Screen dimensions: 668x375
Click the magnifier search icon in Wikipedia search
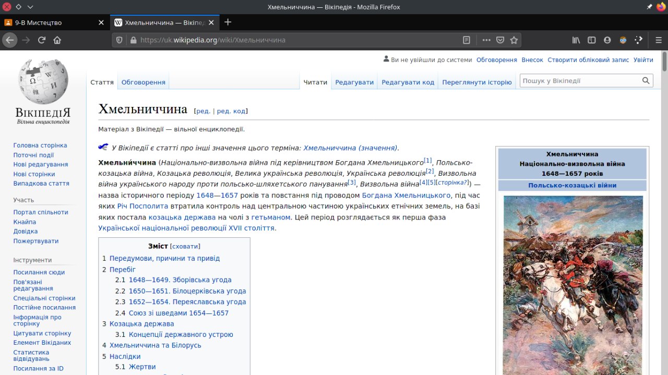click(x=646, y=81)
